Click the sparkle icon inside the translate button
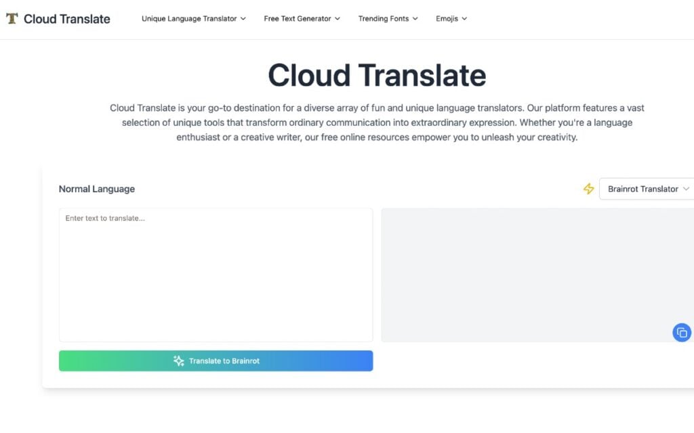This screenshot has height=433, width=694. point(178,361)
